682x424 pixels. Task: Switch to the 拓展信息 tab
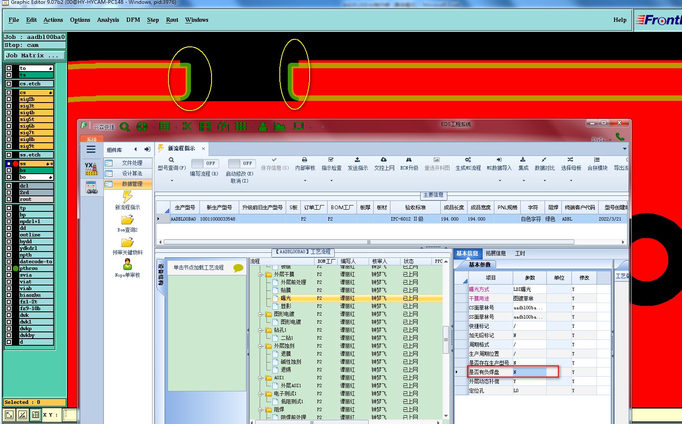click(x=496, y=253)
